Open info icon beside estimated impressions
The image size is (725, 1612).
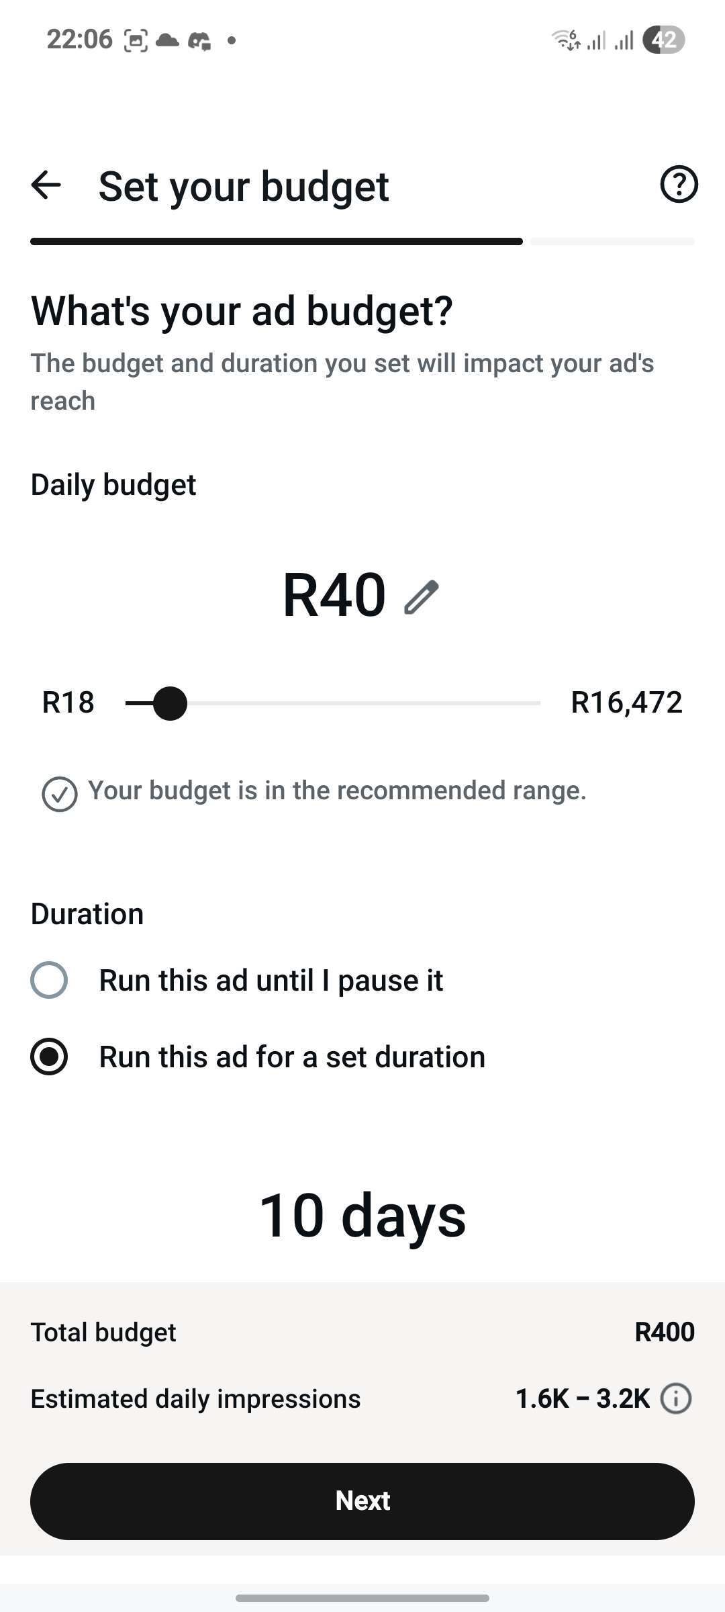[x=676, y=1399]
